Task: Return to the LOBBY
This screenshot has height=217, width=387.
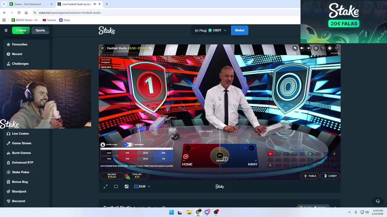Action: click(330, 176)
